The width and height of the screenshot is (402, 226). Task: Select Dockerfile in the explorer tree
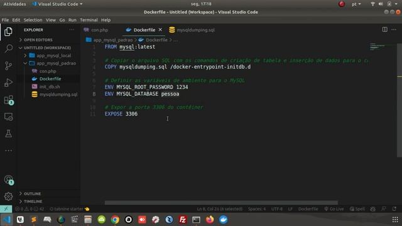pyautogui.click(x=50, y=78)
